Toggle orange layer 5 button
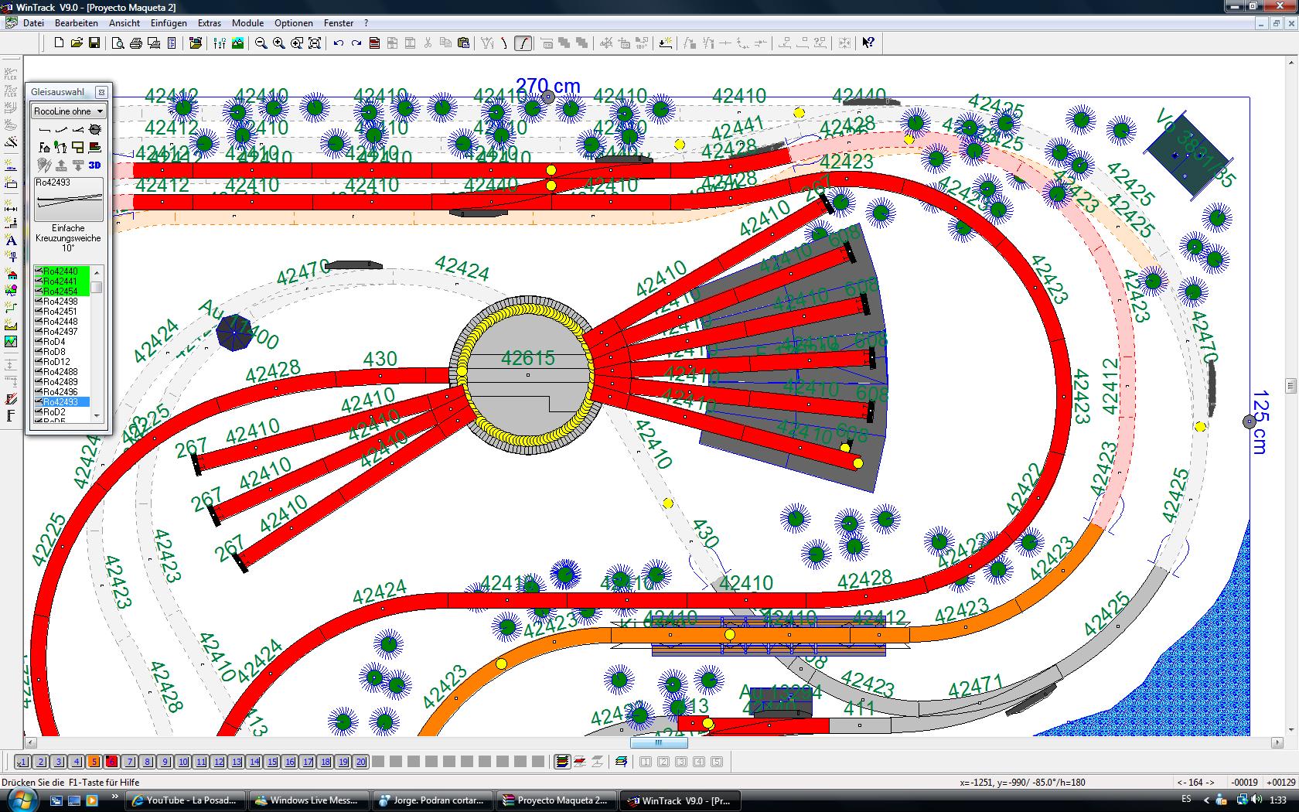The width and height of the screenshot is (1299, 812). pos(94,762)
